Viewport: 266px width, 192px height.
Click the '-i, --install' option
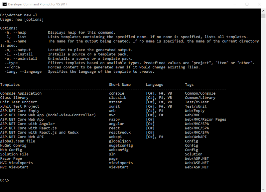click(19, 54)
